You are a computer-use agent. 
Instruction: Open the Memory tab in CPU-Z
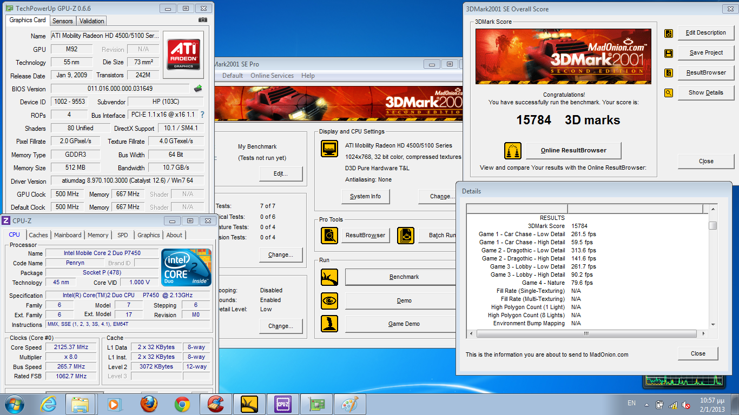coord(98,235)
